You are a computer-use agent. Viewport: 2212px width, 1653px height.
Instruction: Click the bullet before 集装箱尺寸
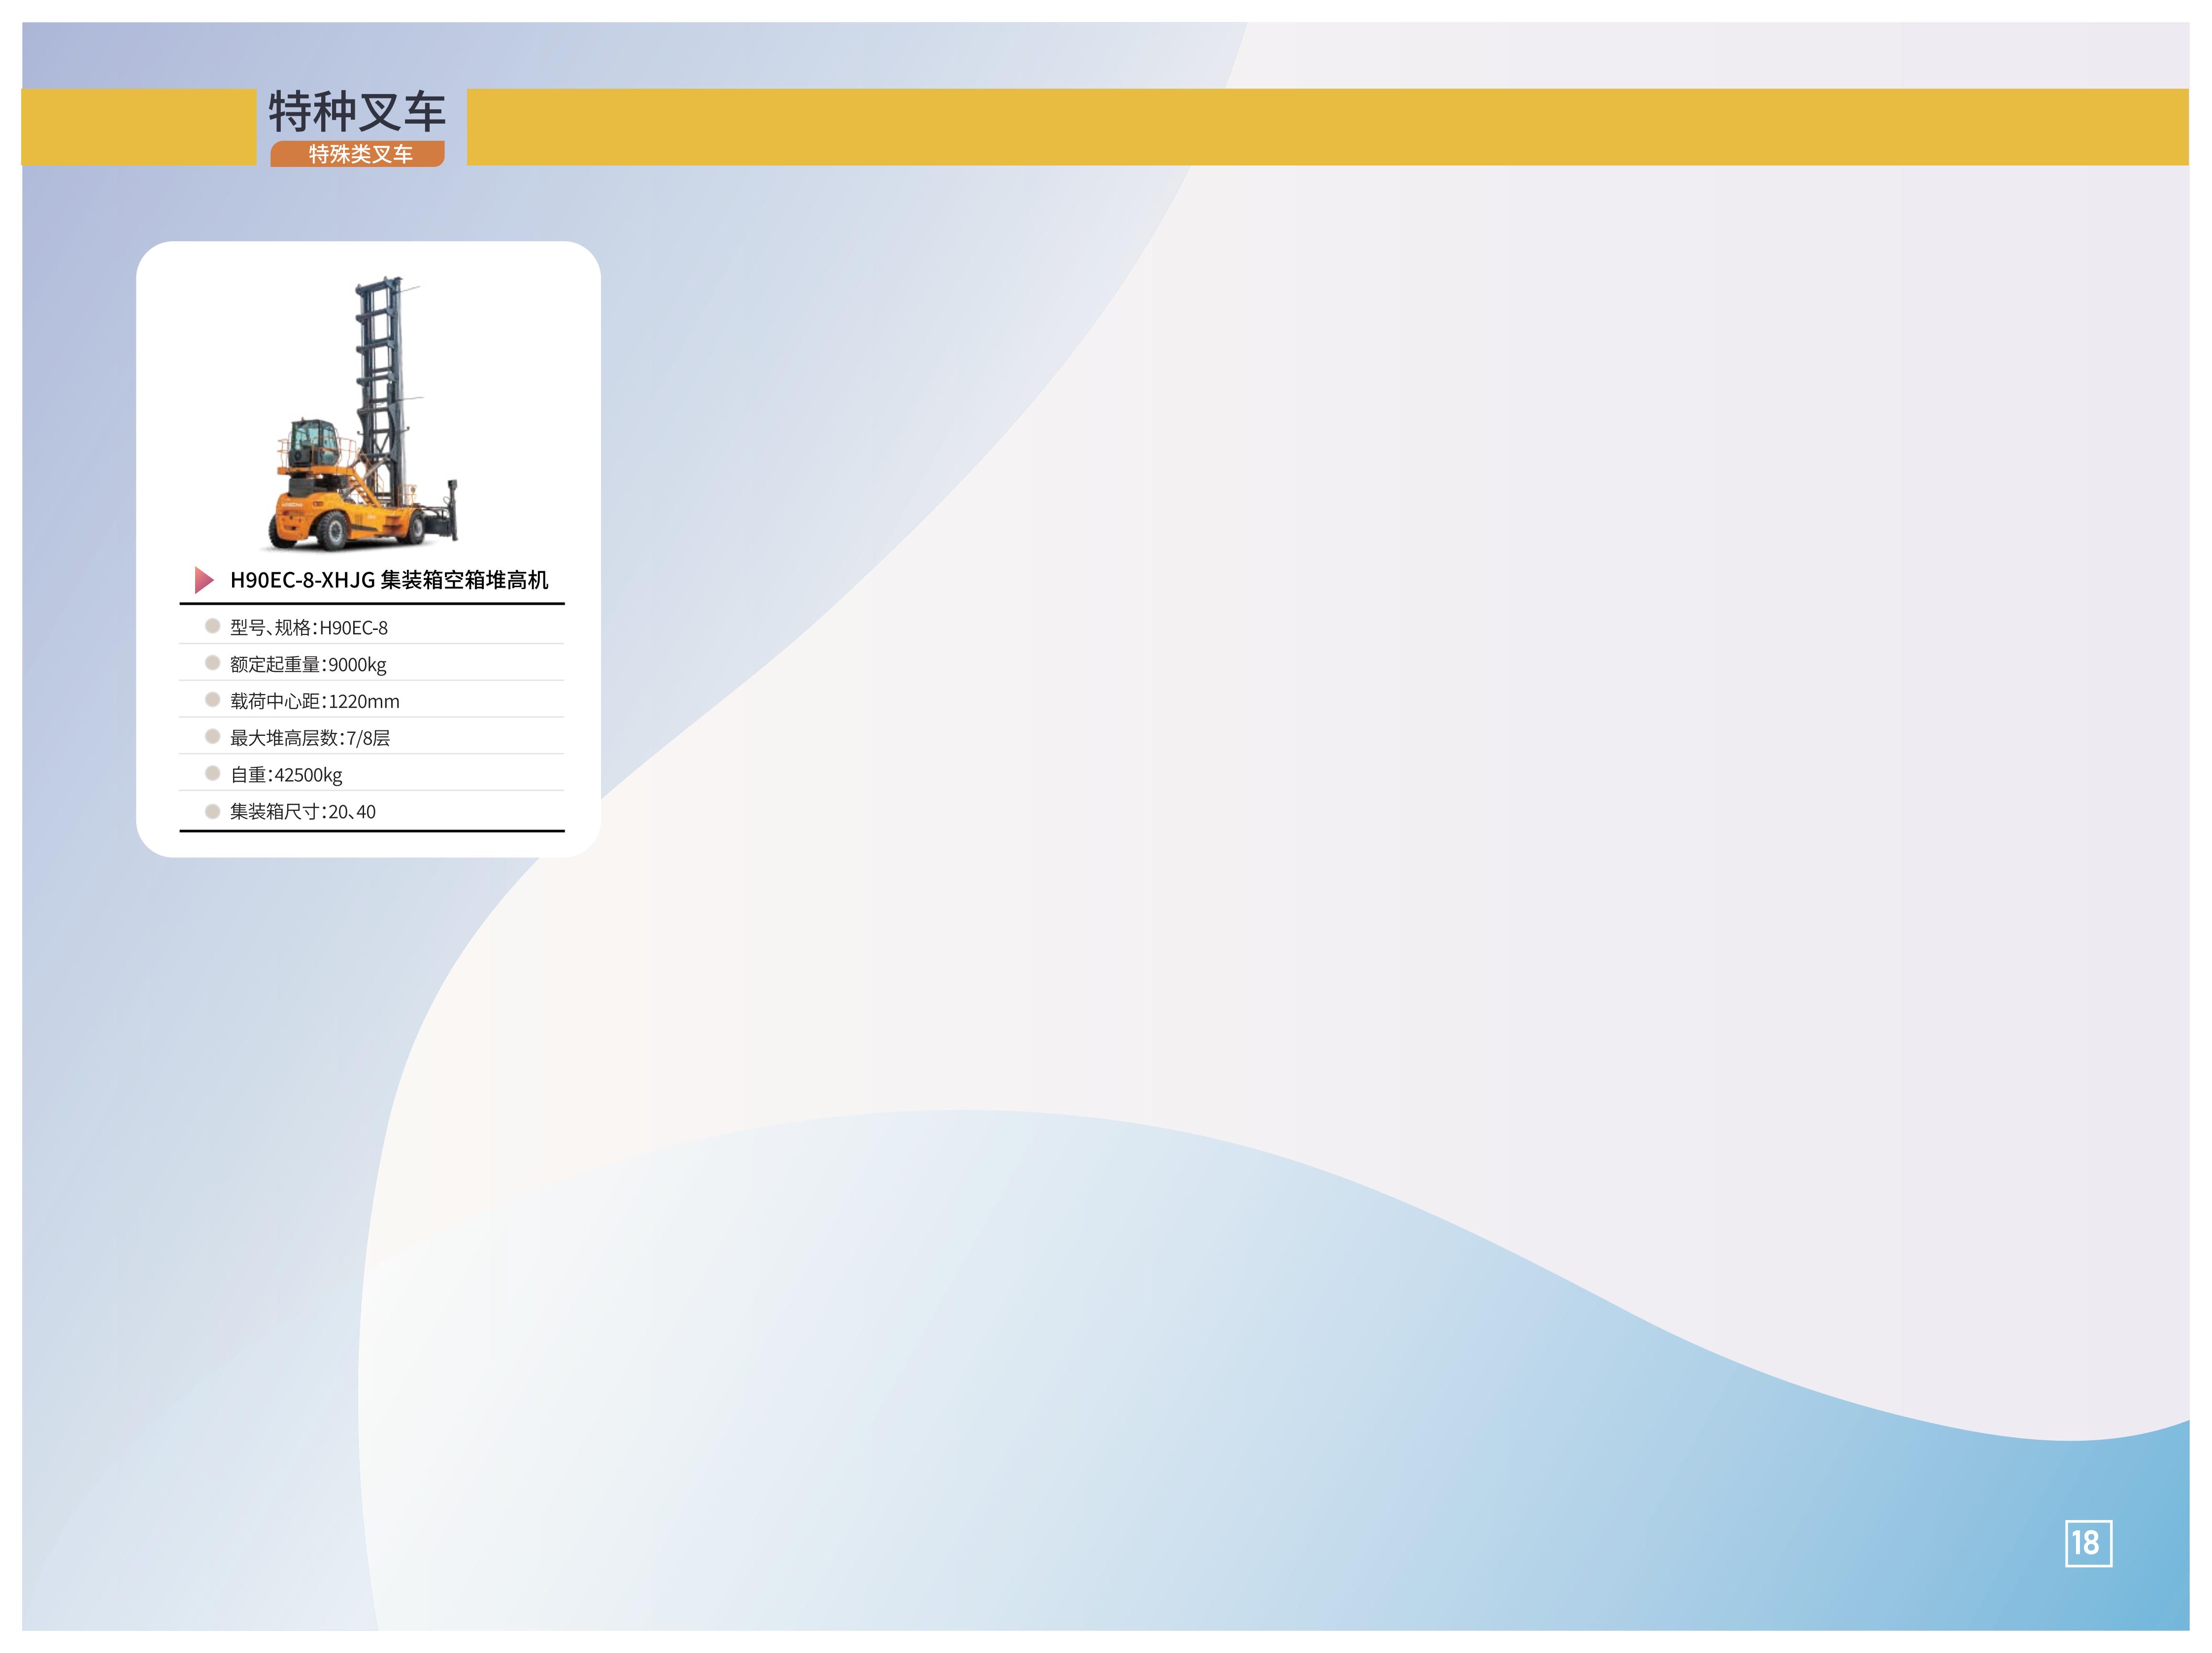point(212,811)
